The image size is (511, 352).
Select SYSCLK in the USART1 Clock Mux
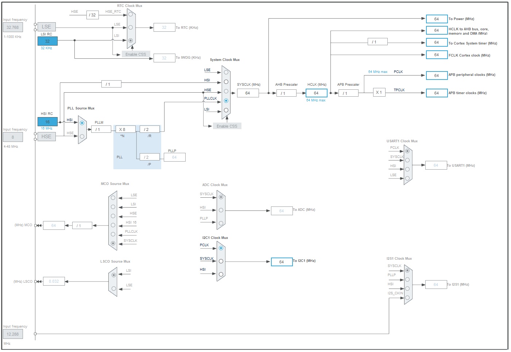click(407, 160)
